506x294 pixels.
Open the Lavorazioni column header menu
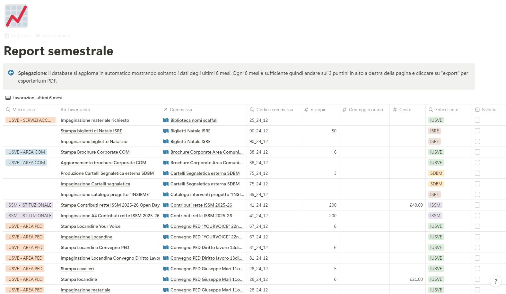click(x=109, y=110)
